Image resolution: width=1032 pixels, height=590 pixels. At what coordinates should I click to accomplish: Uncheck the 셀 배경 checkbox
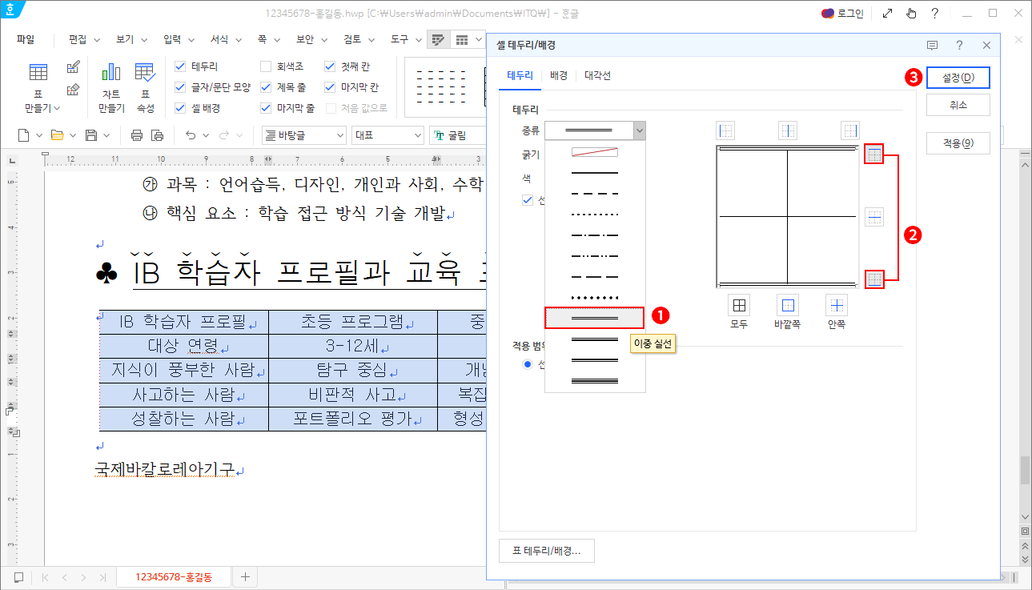(180, 108)
